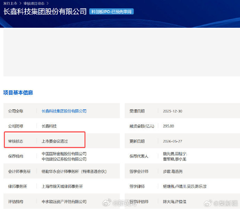Click the 保荐代表人 label

[x=139, y=156]
